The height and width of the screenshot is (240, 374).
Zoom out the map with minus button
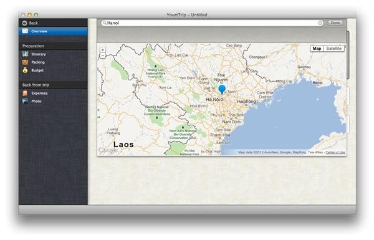click(103, 55)
